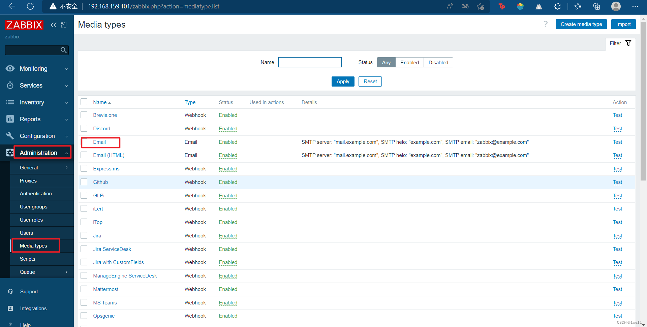Open the User groups menu item
This screenshot has height=327, width=647.
point(42,207)
